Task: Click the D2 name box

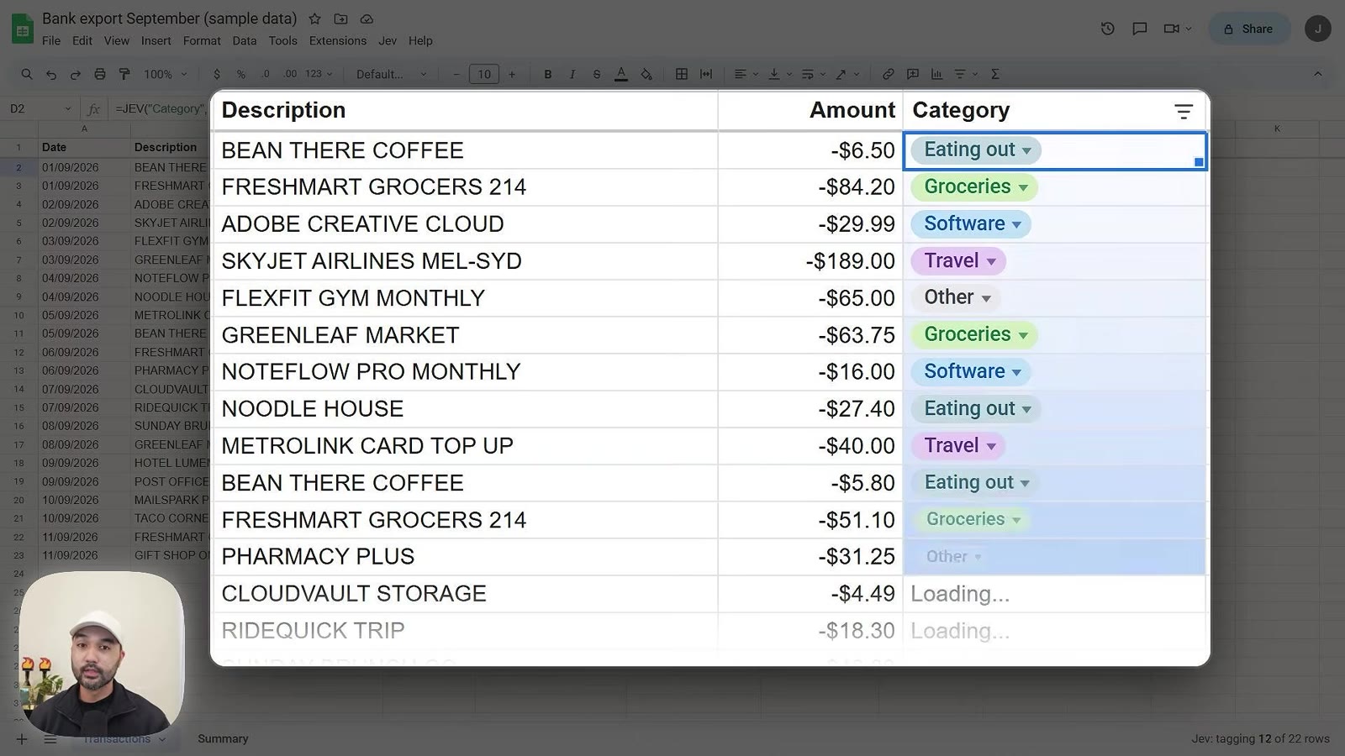Action: (x=40, y=109)
